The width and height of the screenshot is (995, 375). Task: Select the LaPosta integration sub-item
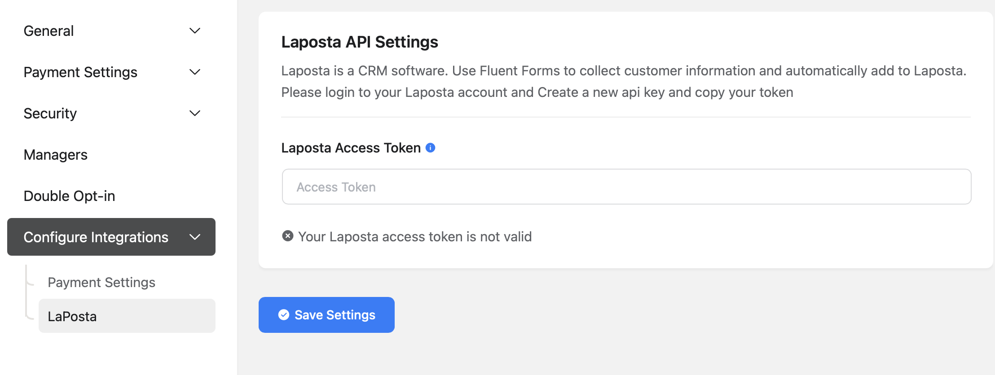[127, 316]
